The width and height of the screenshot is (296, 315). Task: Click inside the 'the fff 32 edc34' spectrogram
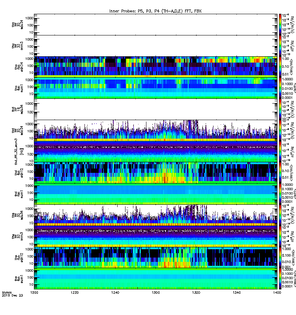click(155, 215)
